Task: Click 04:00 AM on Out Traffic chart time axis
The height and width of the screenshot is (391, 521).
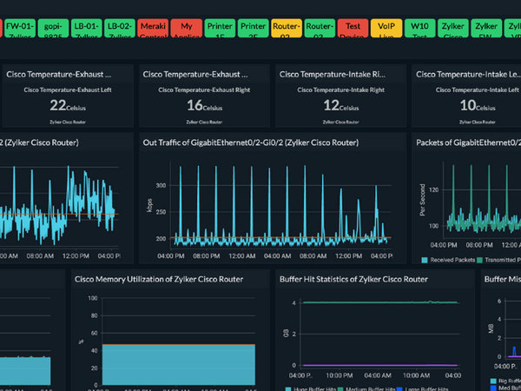Action: pyautogui.click(x=278, y=256)
